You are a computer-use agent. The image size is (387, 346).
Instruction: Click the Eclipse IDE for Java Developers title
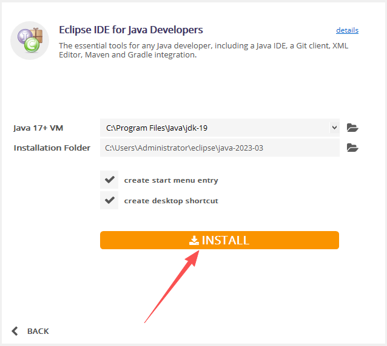[131, 30]
